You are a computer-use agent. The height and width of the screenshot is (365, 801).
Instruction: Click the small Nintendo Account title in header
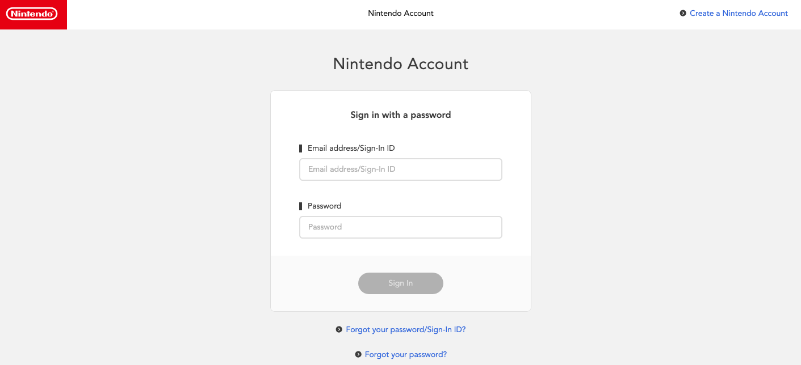point(400,13)
